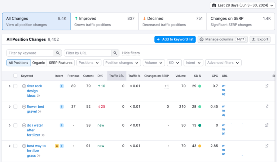Switch to the Improved tab
Viewport: 277px width, 162px height.
point(104,21)
